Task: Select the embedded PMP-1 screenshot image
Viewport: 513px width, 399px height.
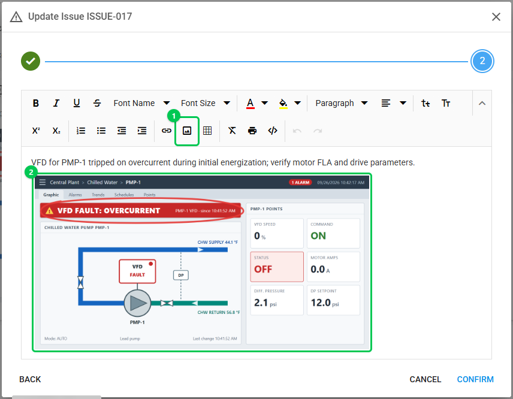Action: click(x=202, y=262)
